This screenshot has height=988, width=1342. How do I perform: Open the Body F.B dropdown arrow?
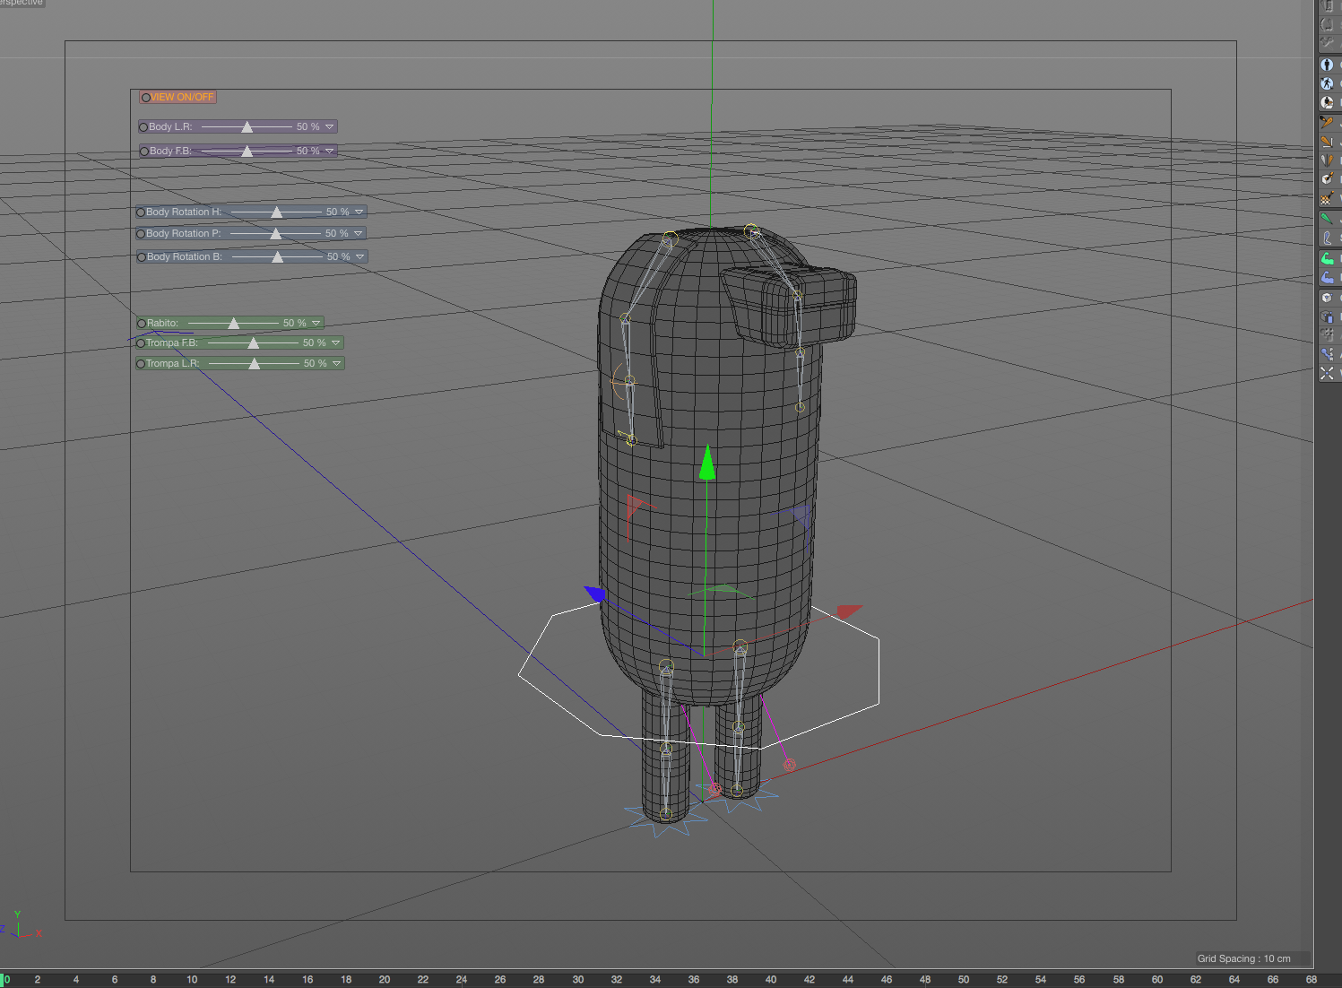pyautogui.click(x=330, y=152)
